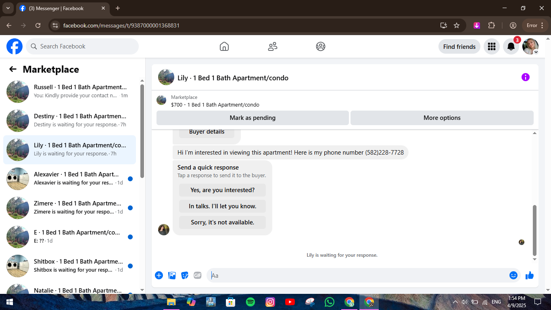Click the install app icon in address bar

point(444,25)
